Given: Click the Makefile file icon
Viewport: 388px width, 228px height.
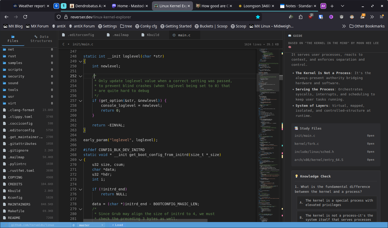Looking at the screenshot, I should pyautogui.click(x=4, y=211).
